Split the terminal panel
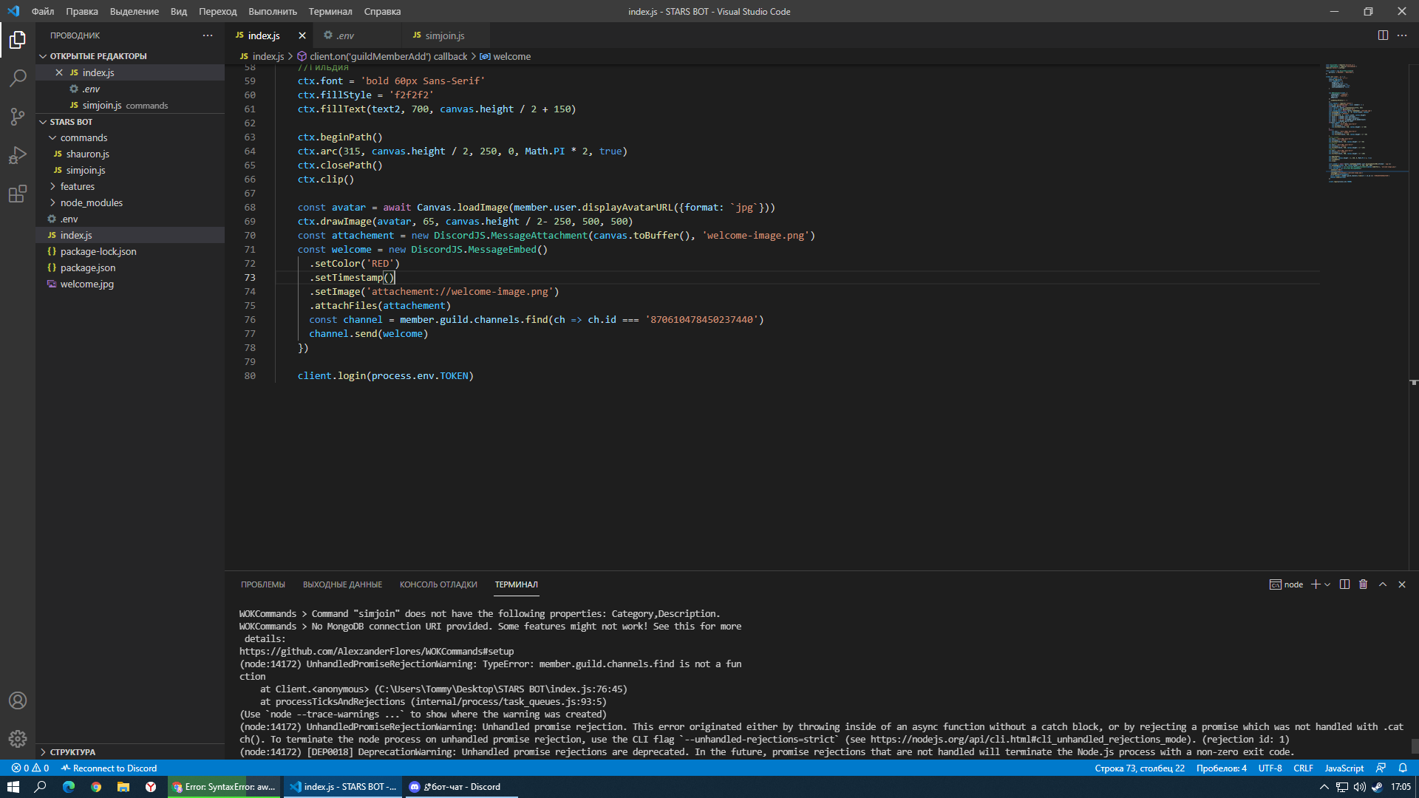The height and width of the screenshot is (798, 1419). pyautogui.click(x=1344, y=584)
